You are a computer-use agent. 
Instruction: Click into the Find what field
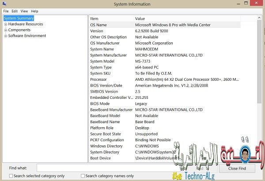(x=108, y=168)
